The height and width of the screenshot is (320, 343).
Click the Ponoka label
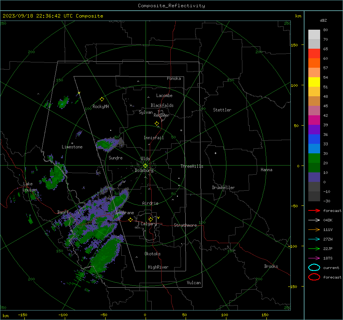(174, 78)
